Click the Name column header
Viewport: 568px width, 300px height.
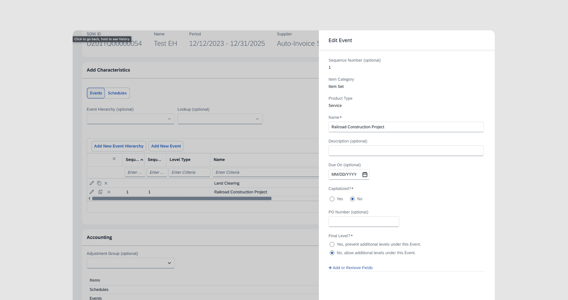265,160
